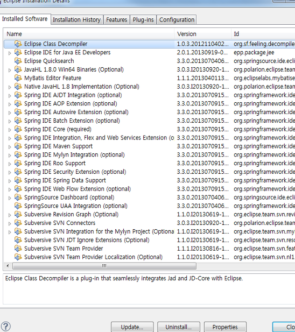
Task: Click the Subversive SVN Team Provider icon
Action: click(18, 249)
